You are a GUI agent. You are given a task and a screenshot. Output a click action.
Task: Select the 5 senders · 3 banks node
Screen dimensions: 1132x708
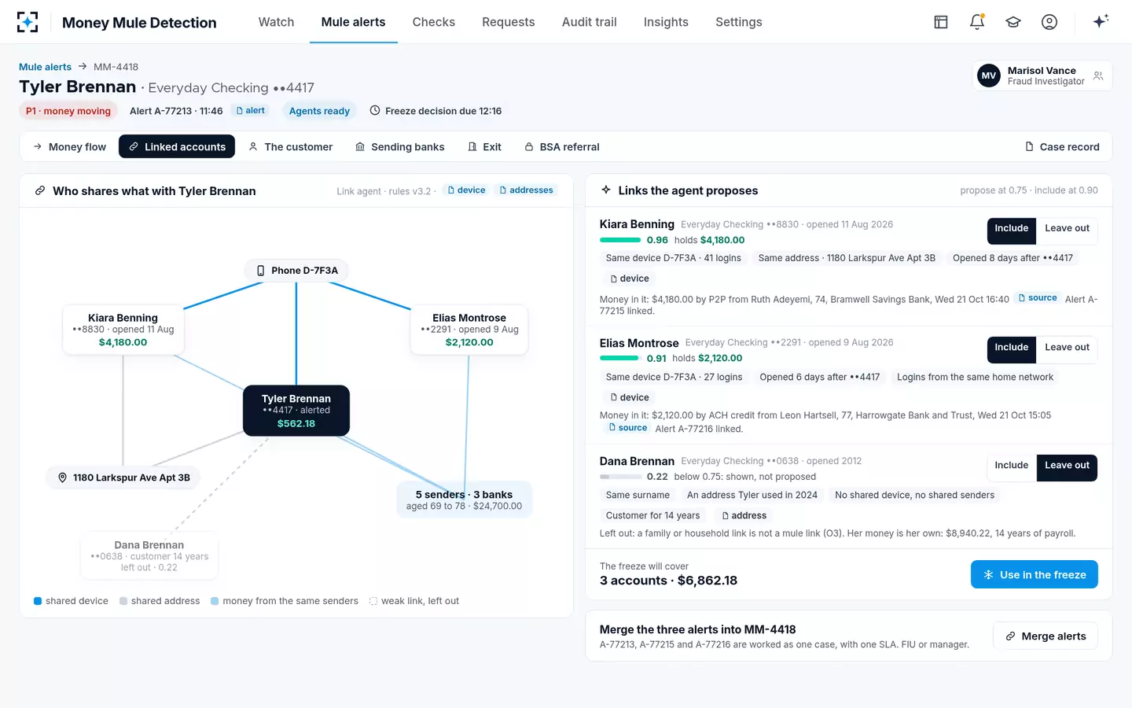tap(464, 500)
